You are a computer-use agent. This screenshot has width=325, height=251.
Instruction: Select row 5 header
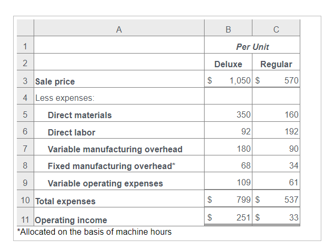point(25,113)
